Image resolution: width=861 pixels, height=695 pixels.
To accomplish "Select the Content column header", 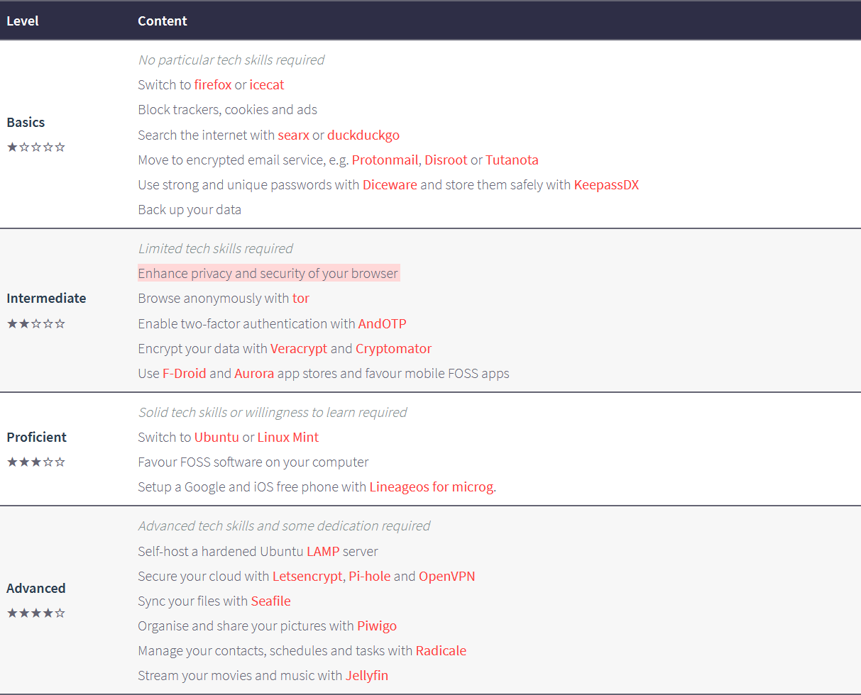I will coord(163,21).
